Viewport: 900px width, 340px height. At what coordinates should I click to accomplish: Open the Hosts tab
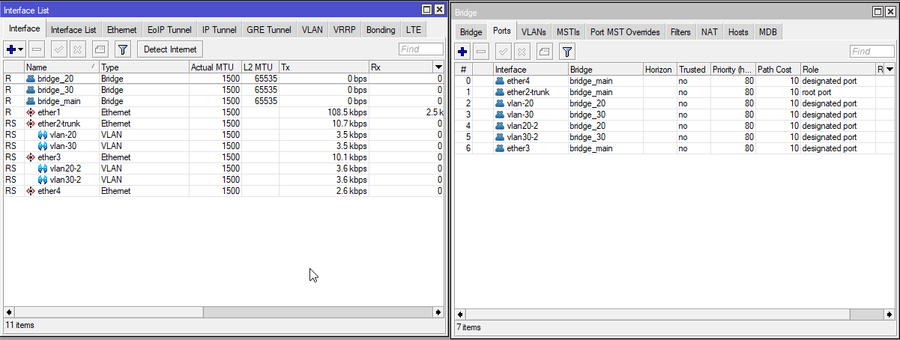[738, 32]
